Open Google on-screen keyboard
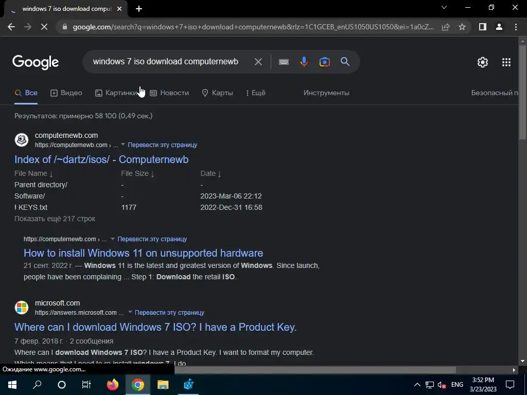 pos(284,62)
